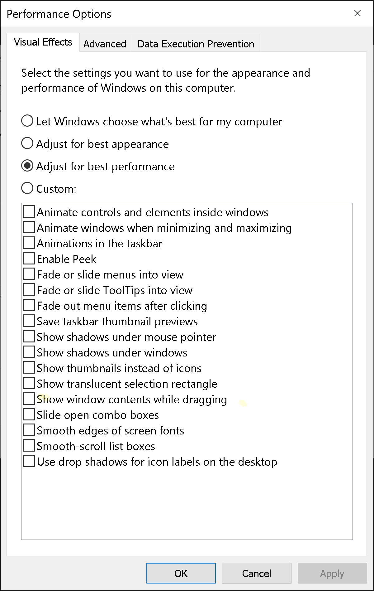Enable drop shadows for desktop icon labels

tap(29, 461)
